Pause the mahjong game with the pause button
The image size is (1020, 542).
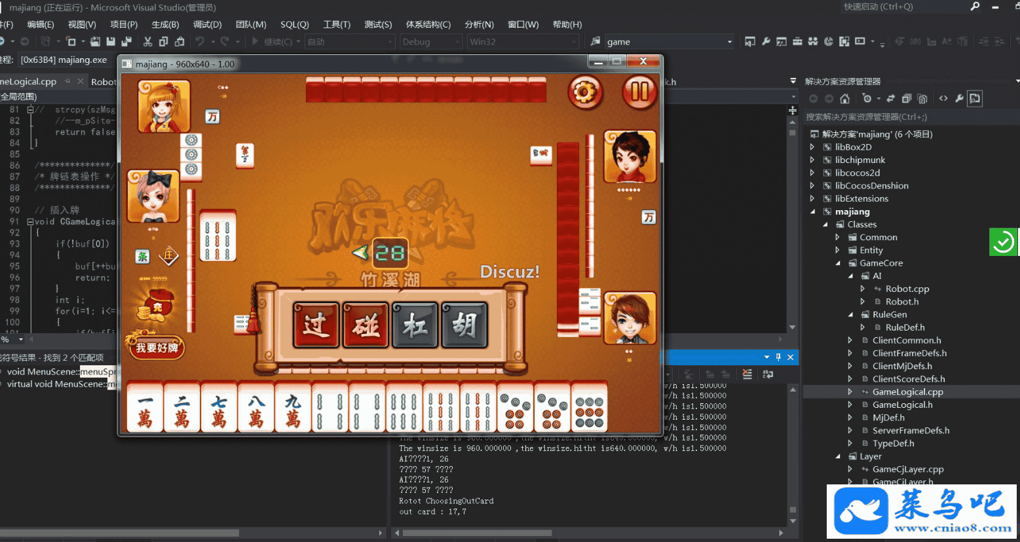pos(639,92)
